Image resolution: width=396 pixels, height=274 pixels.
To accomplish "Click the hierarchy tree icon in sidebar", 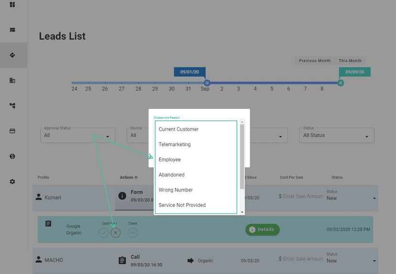I will [12, 105].
